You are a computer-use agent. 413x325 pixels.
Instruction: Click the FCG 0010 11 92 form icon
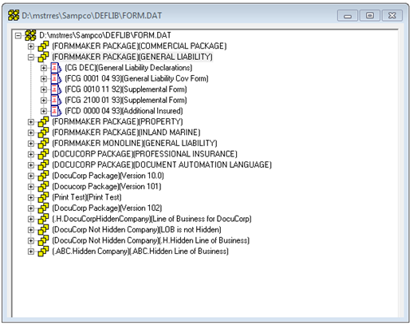pyautogui.click(x=56, y=89)
